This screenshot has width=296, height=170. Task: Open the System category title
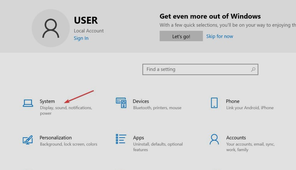point(47,101)
